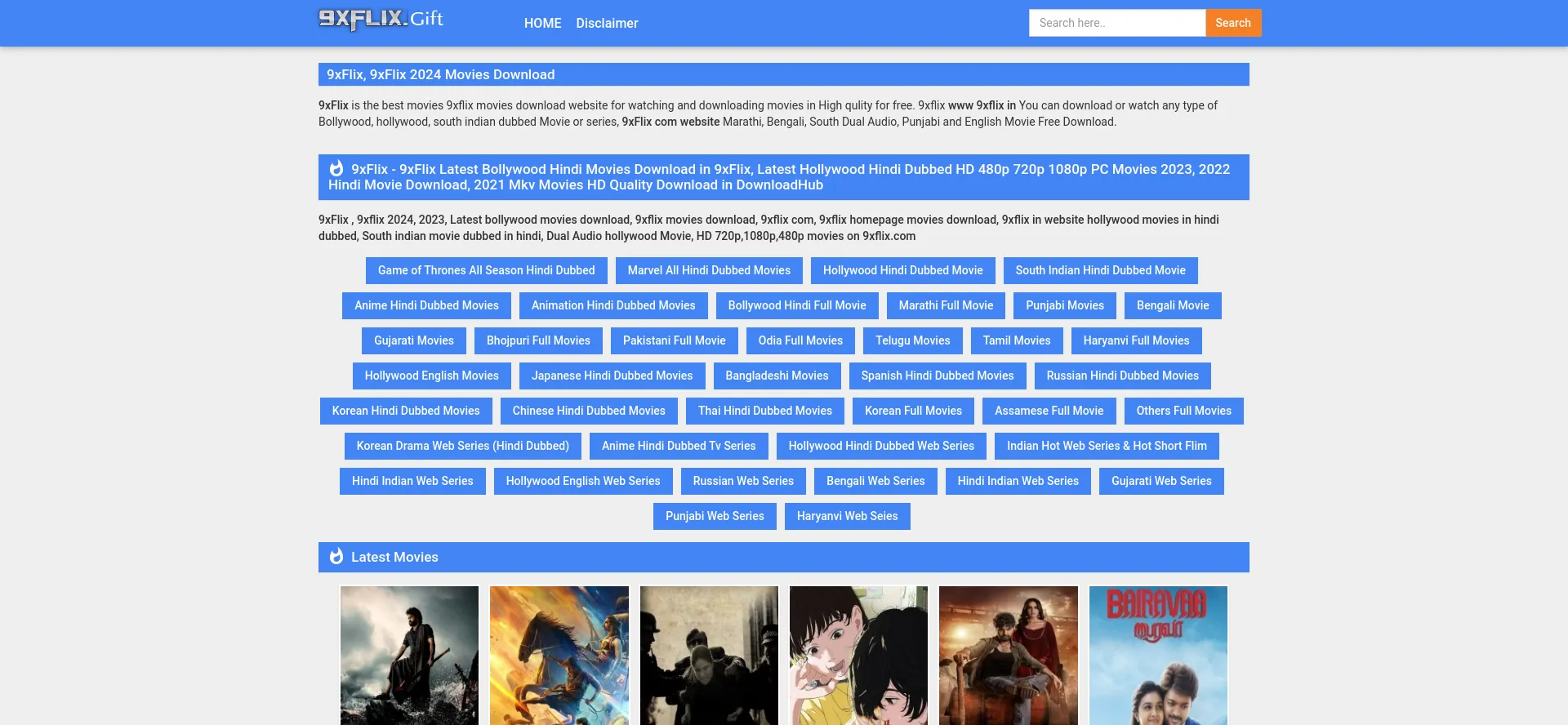Viewport: 1568px width, 725px height.
Task: Open Chinese Hindi Dubbed Movies
Action: (589, 411)
